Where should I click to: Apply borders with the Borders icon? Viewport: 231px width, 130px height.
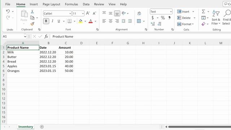tap(70, 21)
